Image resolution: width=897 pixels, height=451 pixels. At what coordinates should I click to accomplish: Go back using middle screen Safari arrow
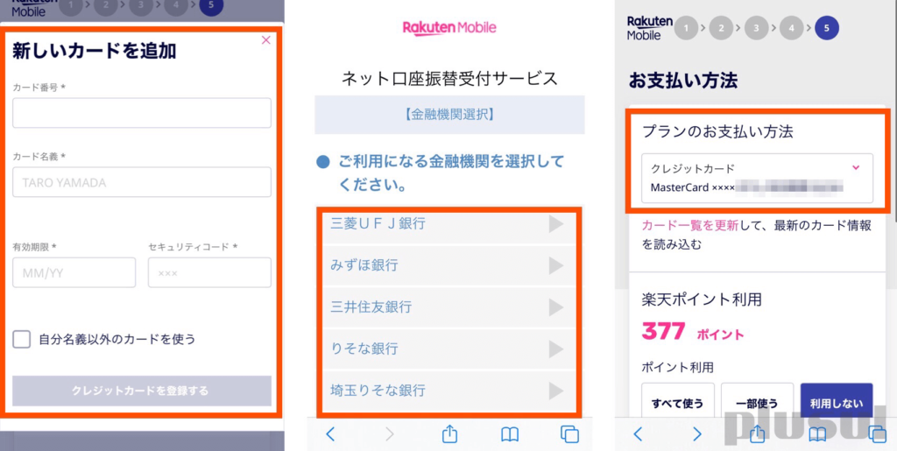point(330,434)
